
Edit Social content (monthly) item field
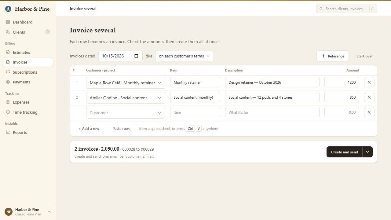click(x=195, y=97)
